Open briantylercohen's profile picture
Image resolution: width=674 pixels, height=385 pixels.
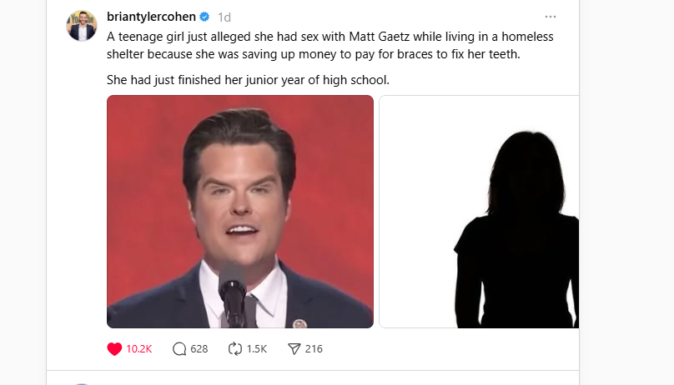82,26
